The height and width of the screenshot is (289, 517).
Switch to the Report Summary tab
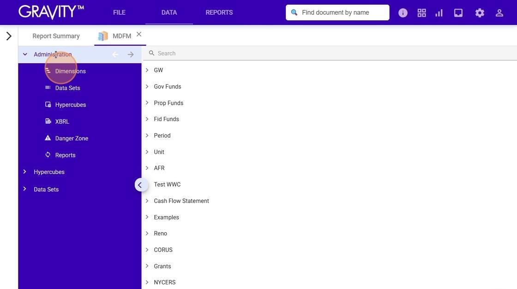[56, 36]
